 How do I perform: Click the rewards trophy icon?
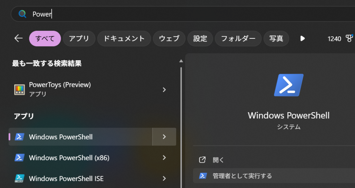349,38
